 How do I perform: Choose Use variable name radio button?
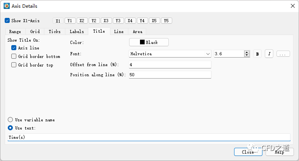[10, 120]
